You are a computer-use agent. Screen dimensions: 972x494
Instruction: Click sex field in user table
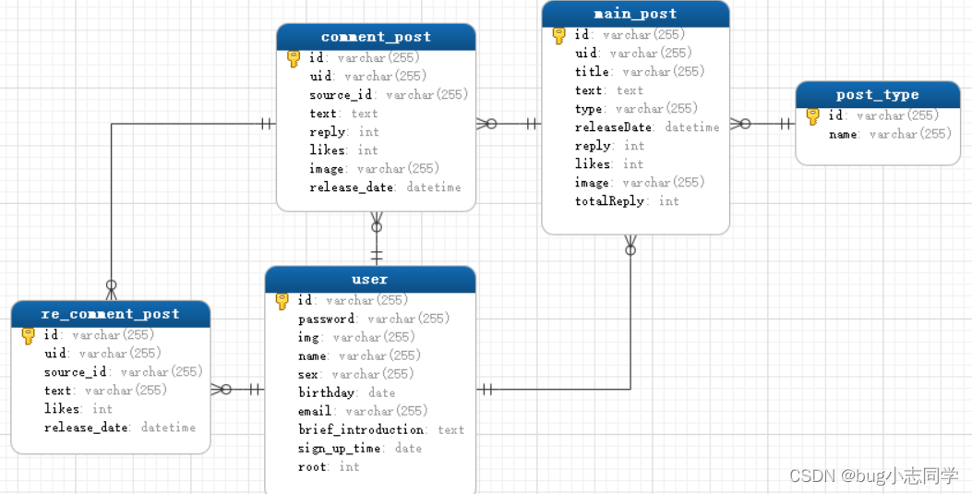pos(355,374)
